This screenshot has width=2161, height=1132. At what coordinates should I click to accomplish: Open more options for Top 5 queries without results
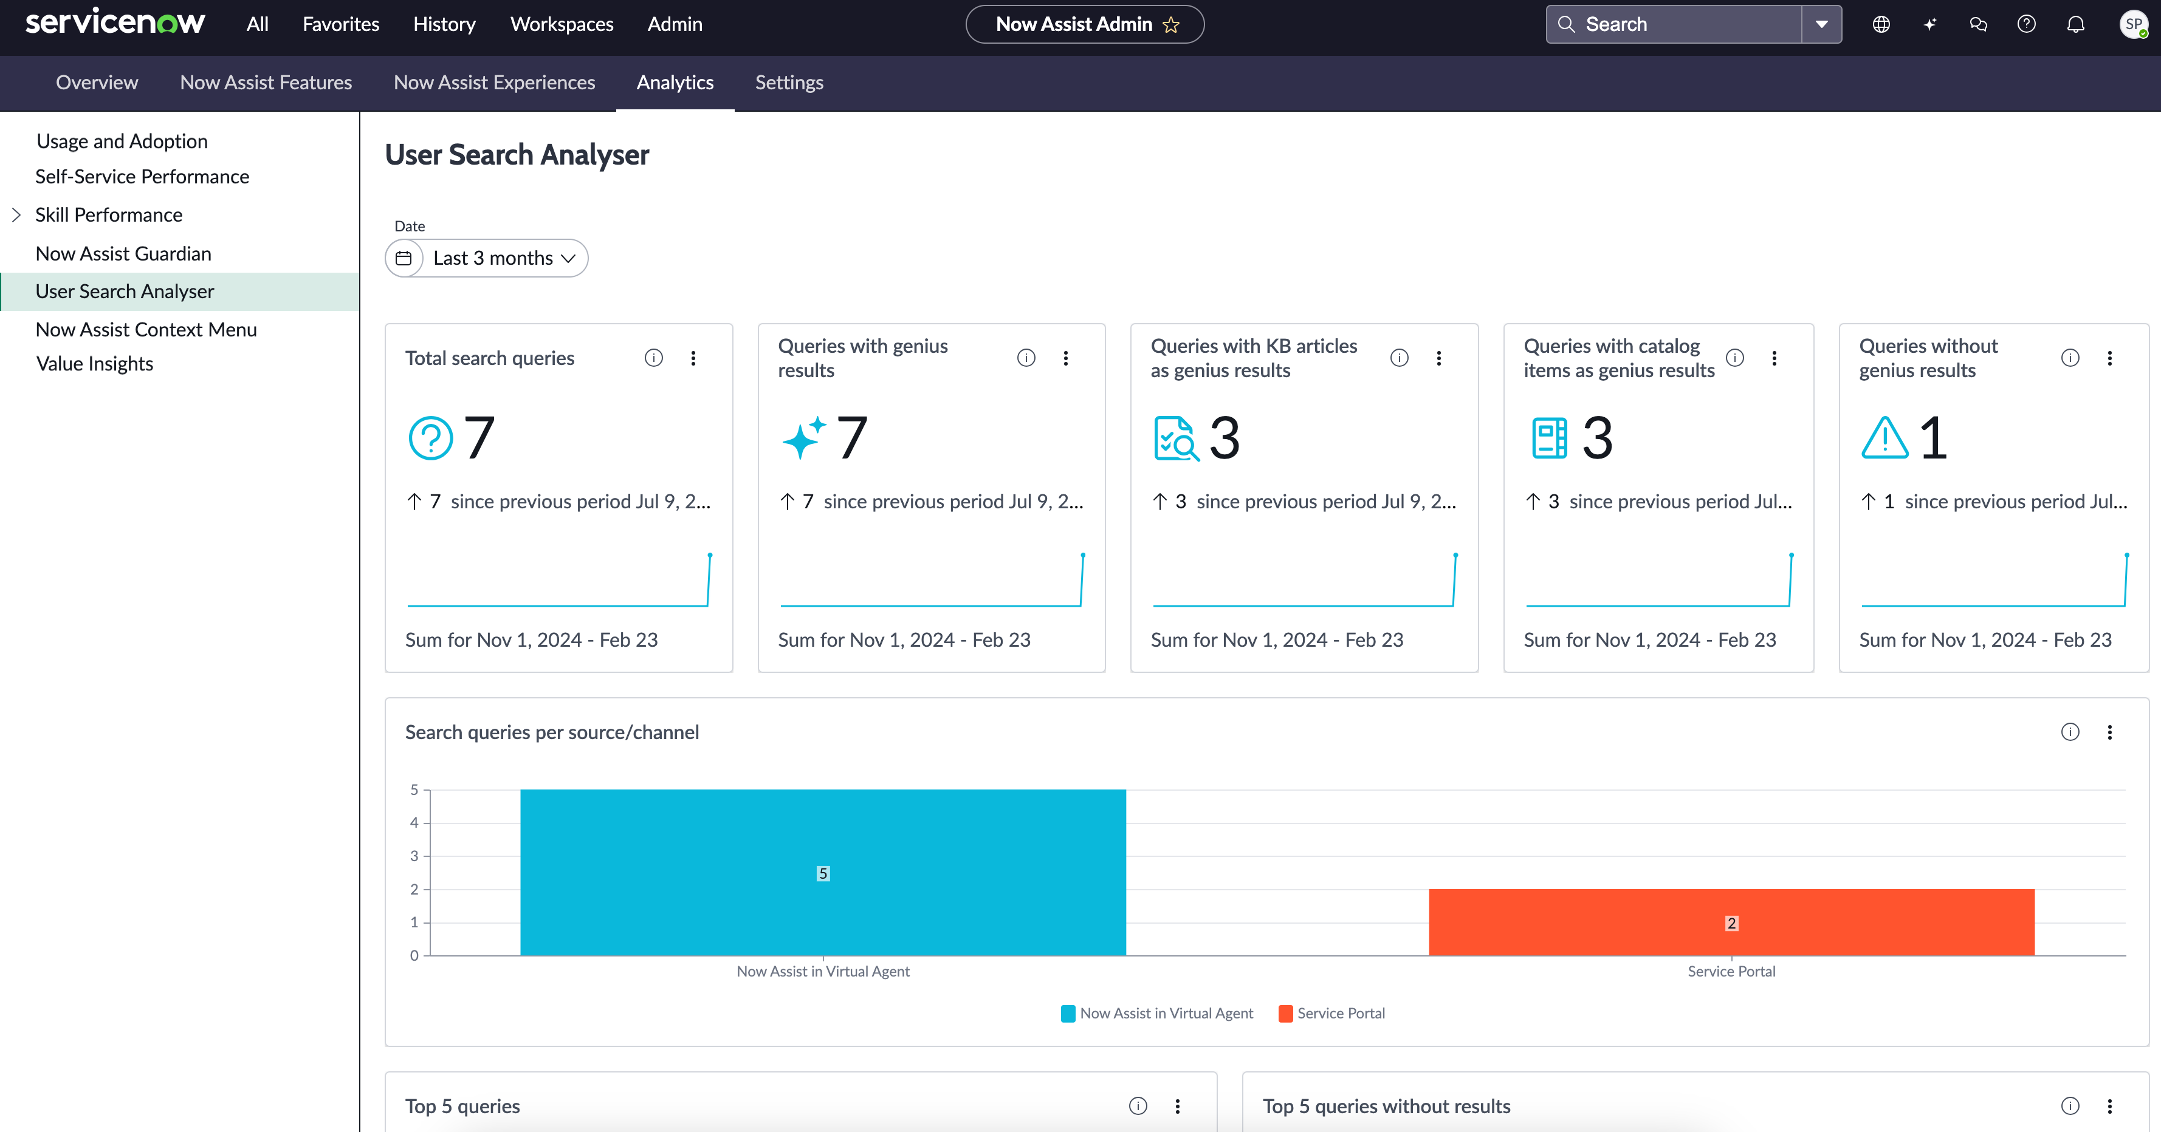pos(2110,1106)
